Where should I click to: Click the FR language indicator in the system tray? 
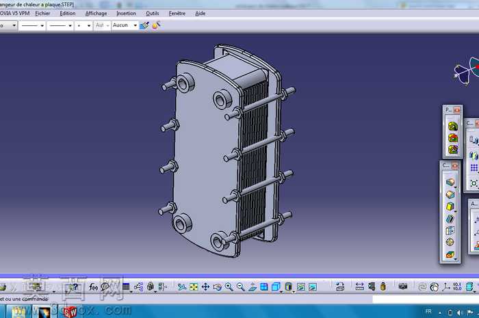pos(428,312)
